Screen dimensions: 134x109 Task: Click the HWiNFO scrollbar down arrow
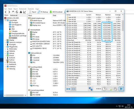click(123, 85)
